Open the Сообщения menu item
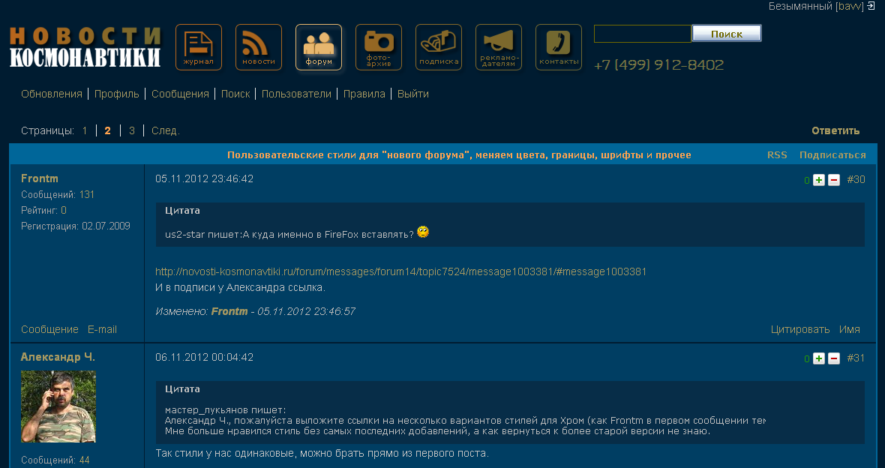885x468 pixels. (x=180, y=94)
